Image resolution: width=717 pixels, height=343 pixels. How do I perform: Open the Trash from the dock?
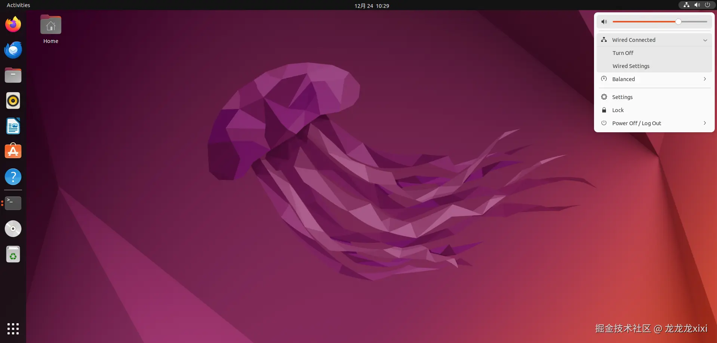click(13, 254)
